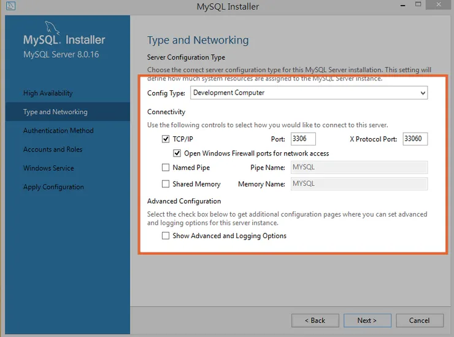
Task: Click the Type and Networking page heading
Action: click(198, 41)
